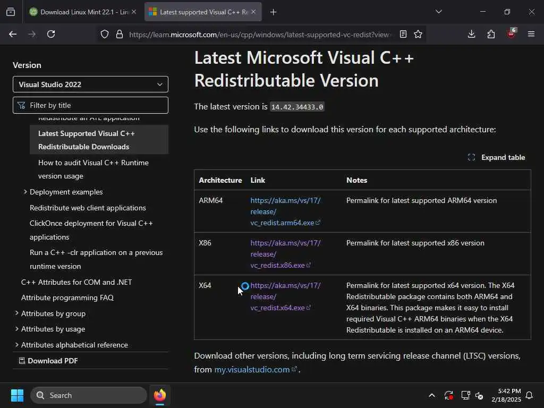
Task: Go back to previous page
Action: pos(13,34)
